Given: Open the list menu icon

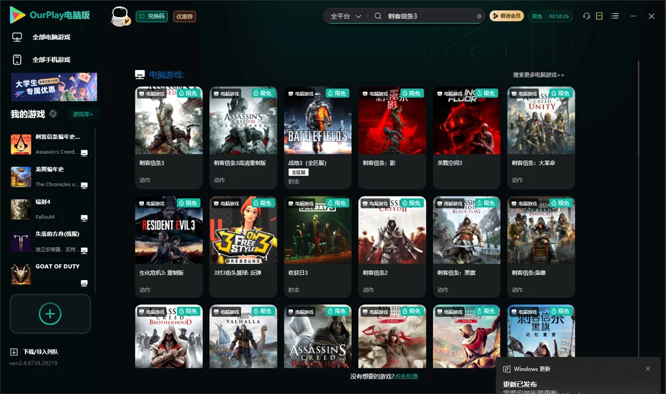Looking at the screenshot, I should pyautogui.click(x=615, y=16).
